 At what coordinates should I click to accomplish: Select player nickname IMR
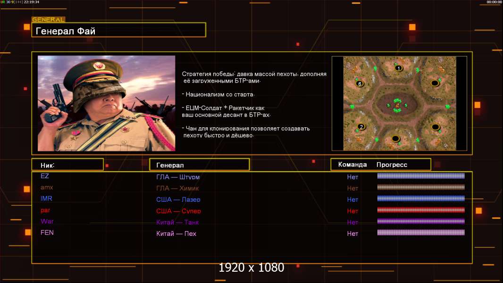pyautogui.click(x=47, y=199)
